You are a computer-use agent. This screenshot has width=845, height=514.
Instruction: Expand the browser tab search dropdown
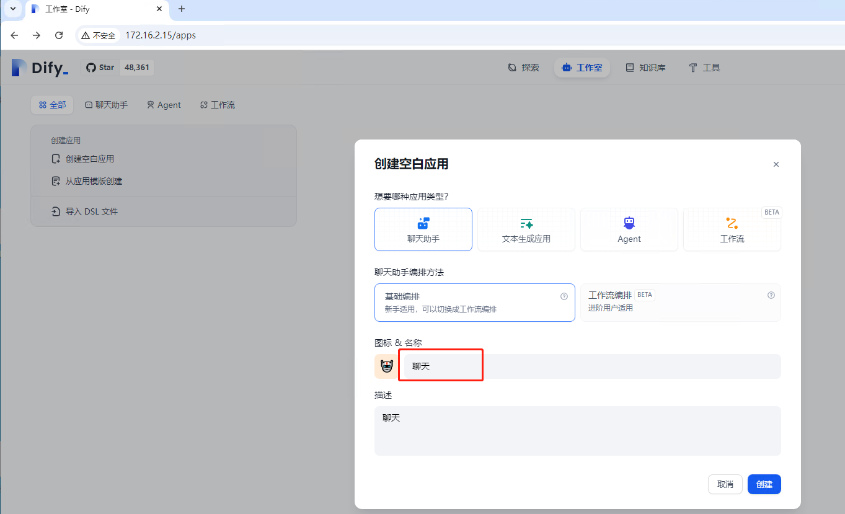12,9
